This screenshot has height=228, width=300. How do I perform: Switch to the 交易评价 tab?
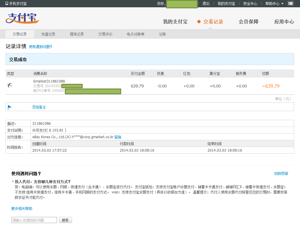[x=105, y=34]
